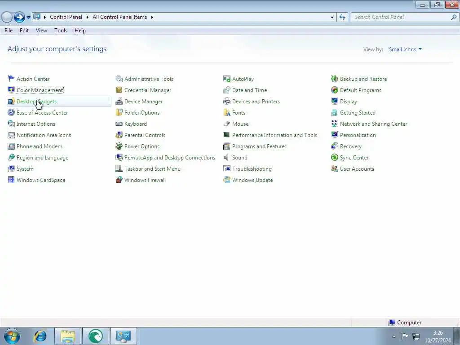Click the Default Programs icon

pyautogui.click(x=334, y=90)
